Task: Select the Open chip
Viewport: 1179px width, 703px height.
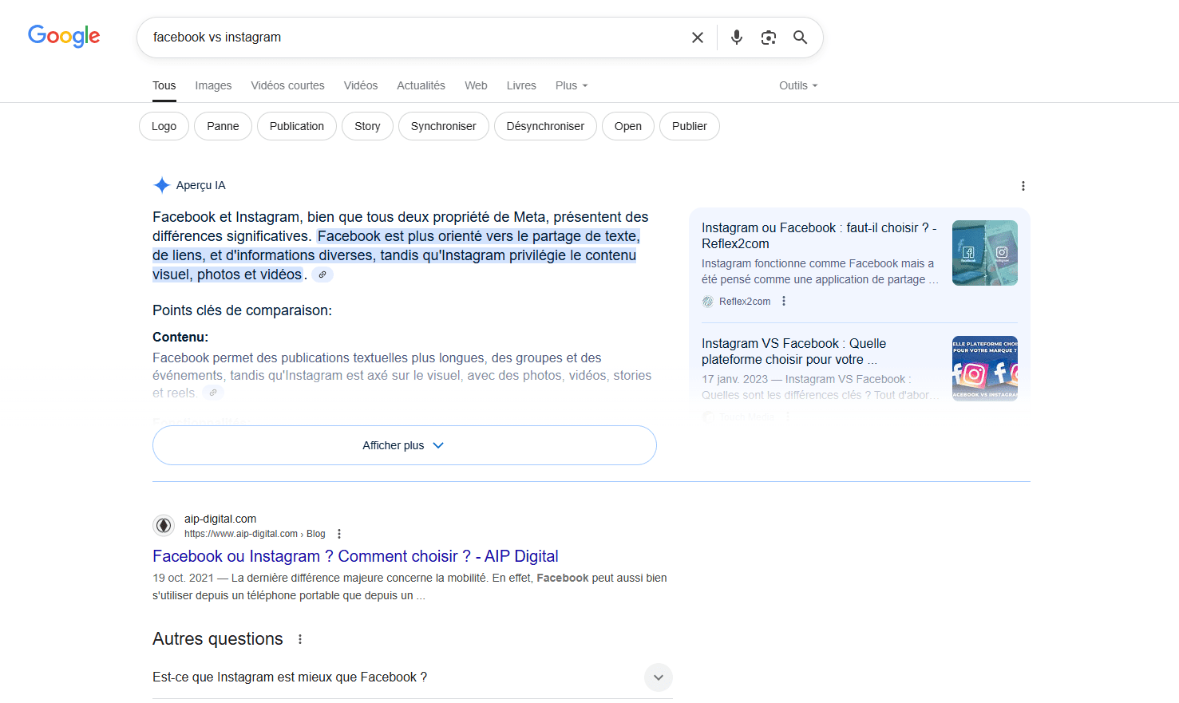Action: pyautogui.click(x=628, y=126)
